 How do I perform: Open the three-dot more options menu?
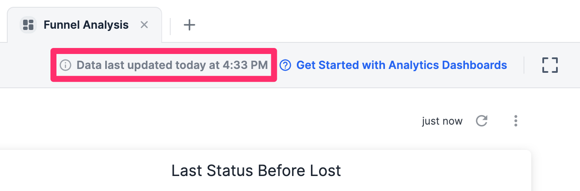tap(516, 121)
